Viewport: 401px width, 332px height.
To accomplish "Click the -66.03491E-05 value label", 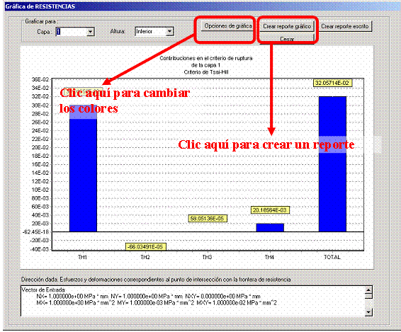I will [146, 246].
